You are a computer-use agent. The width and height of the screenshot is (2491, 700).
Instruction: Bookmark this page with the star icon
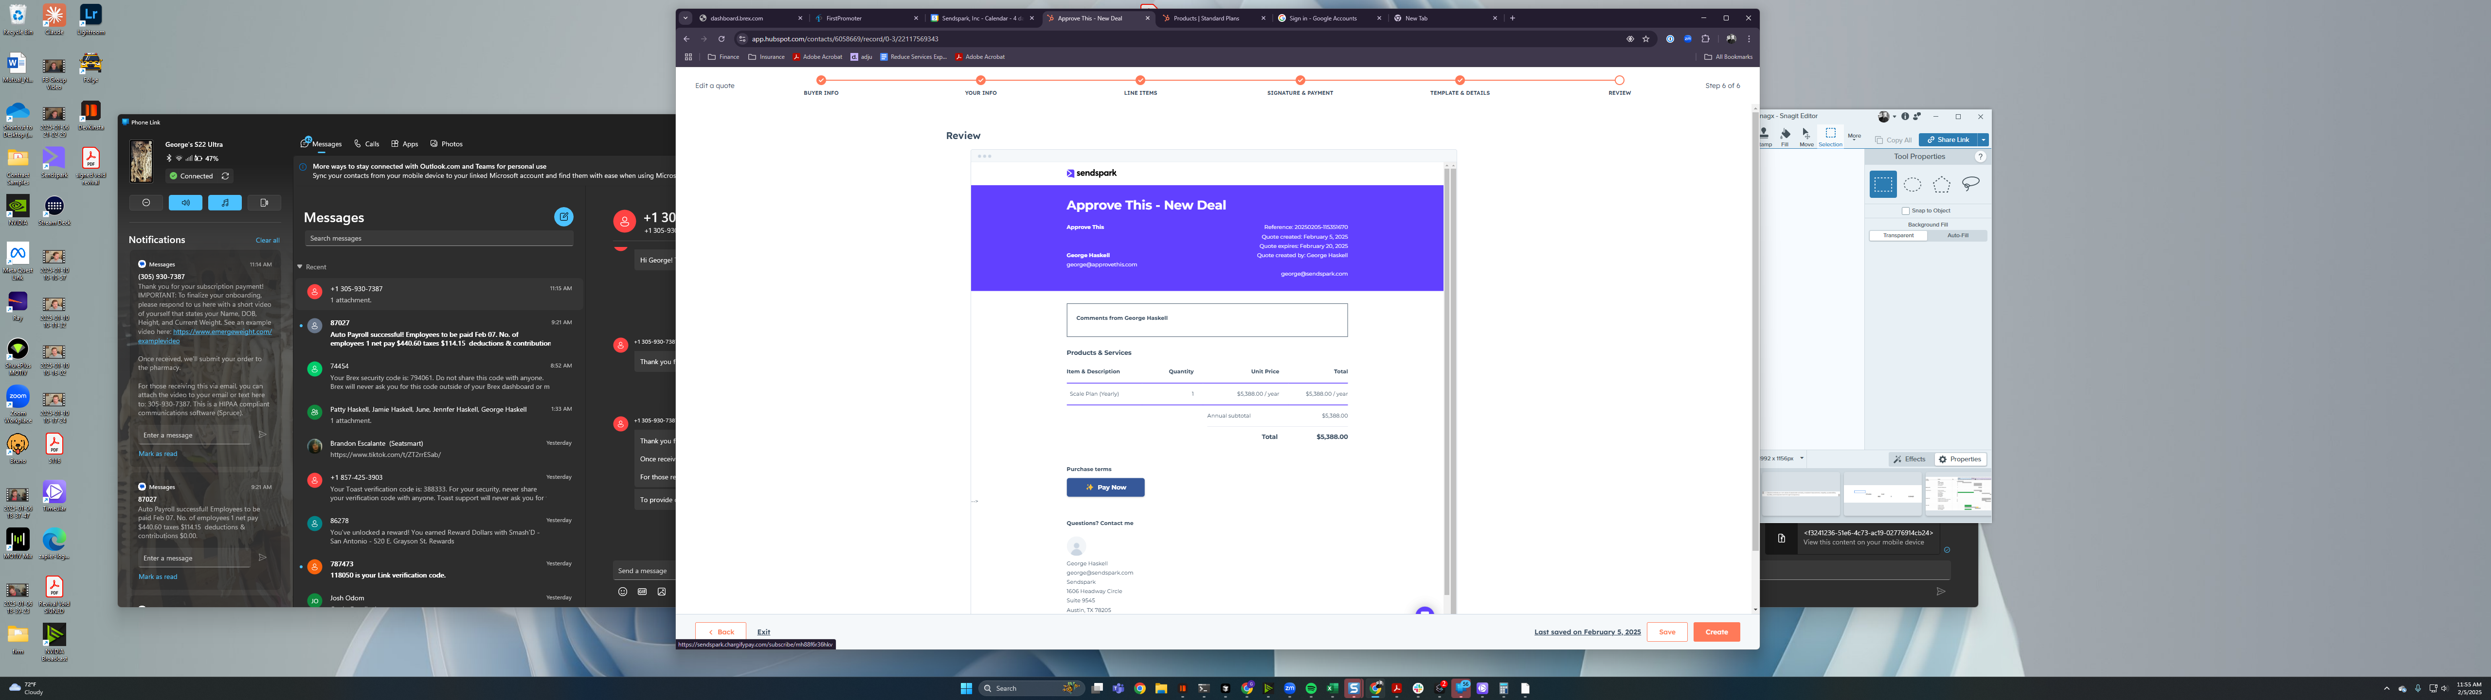pos(1646,39)
